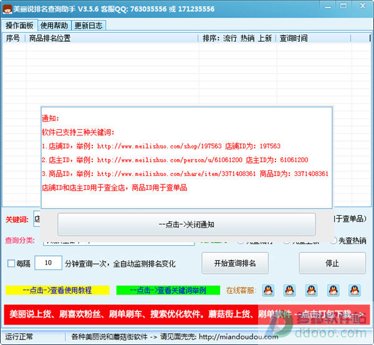Click the fifth QQ penguin customer service icon
The image size is (374, 345).
(x=355, y=290)
